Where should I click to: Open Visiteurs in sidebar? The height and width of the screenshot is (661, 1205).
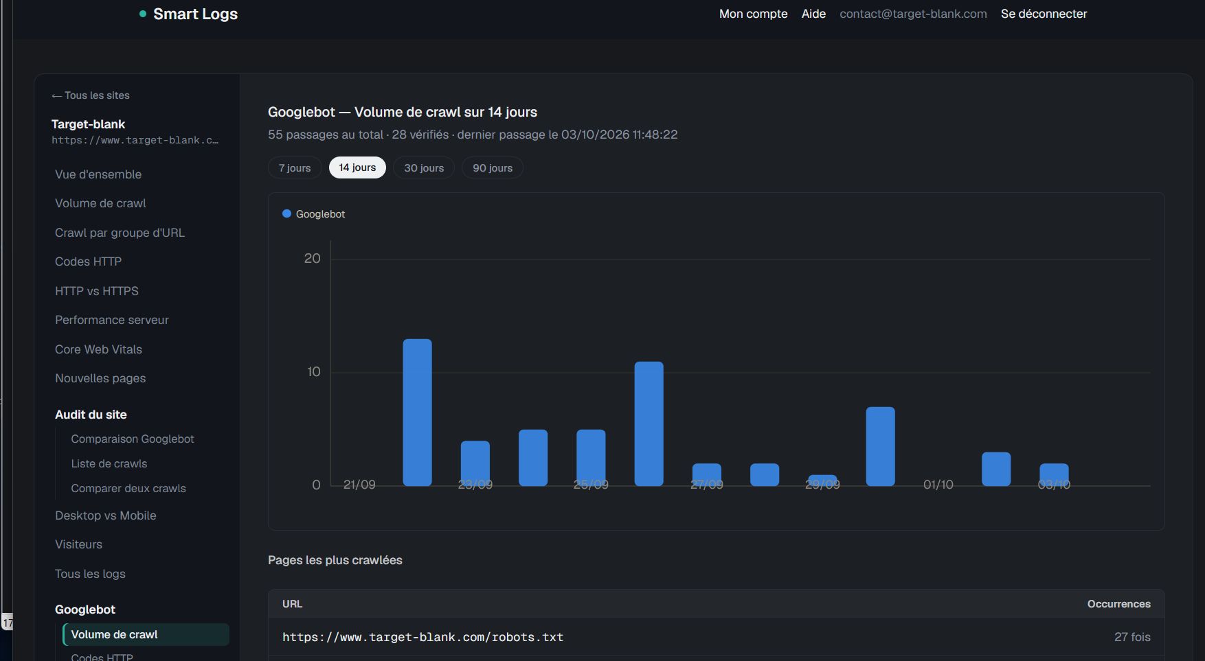click(x=78, y=544)
